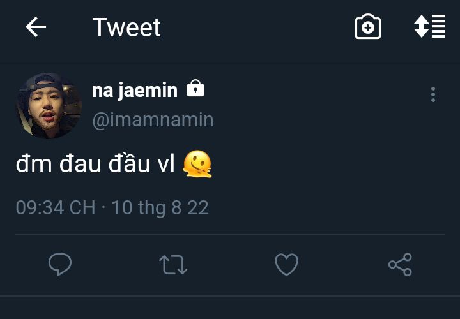Share the tweet using share icon
This screenshot has width=460, height=319.
click(400, 264)
